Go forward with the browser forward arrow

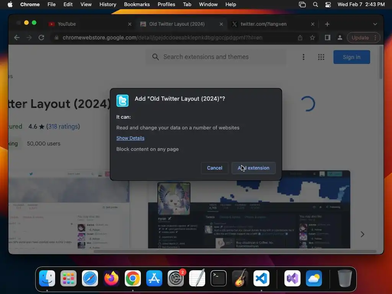click(29, 38)
